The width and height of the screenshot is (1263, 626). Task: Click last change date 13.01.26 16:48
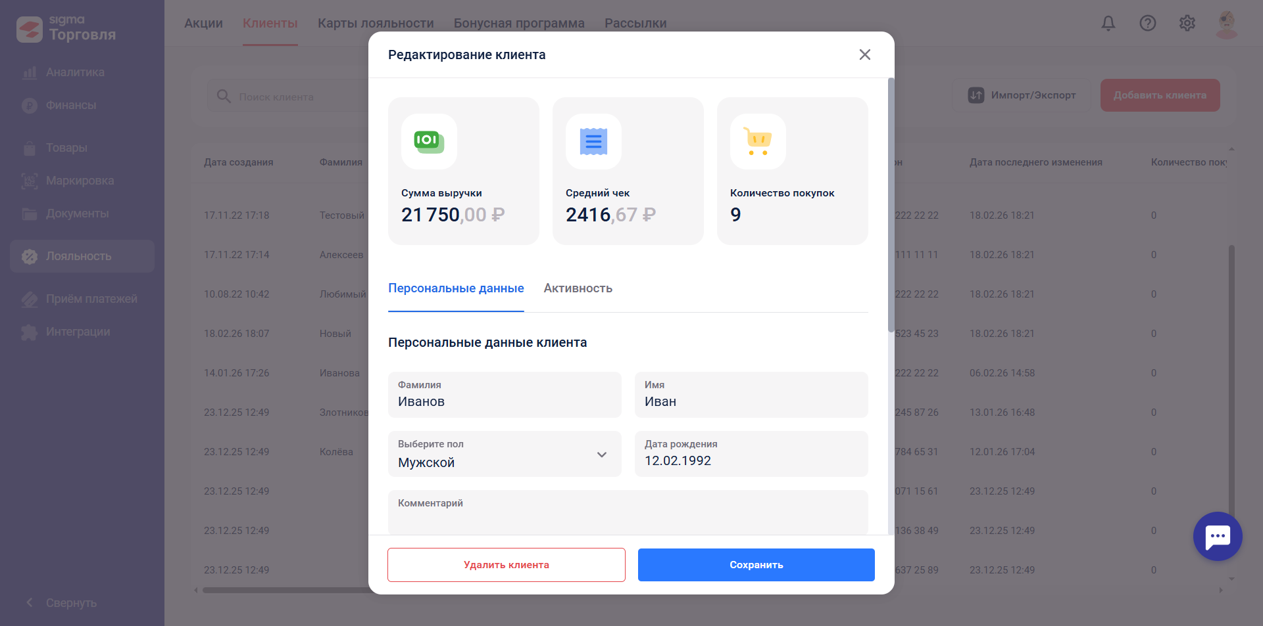pyautogui.click(x=1002, y=413)
